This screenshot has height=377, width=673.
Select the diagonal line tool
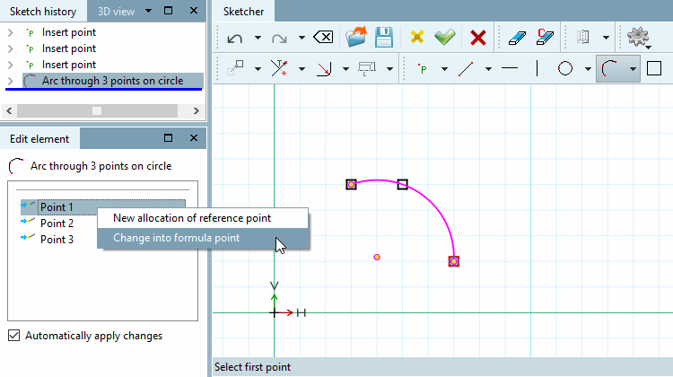[x=466, y=69]
